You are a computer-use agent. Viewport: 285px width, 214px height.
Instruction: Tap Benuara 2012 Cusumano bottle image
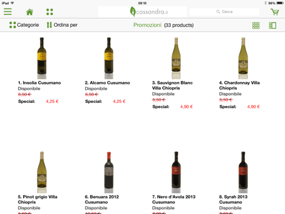[x=109, y=172]
